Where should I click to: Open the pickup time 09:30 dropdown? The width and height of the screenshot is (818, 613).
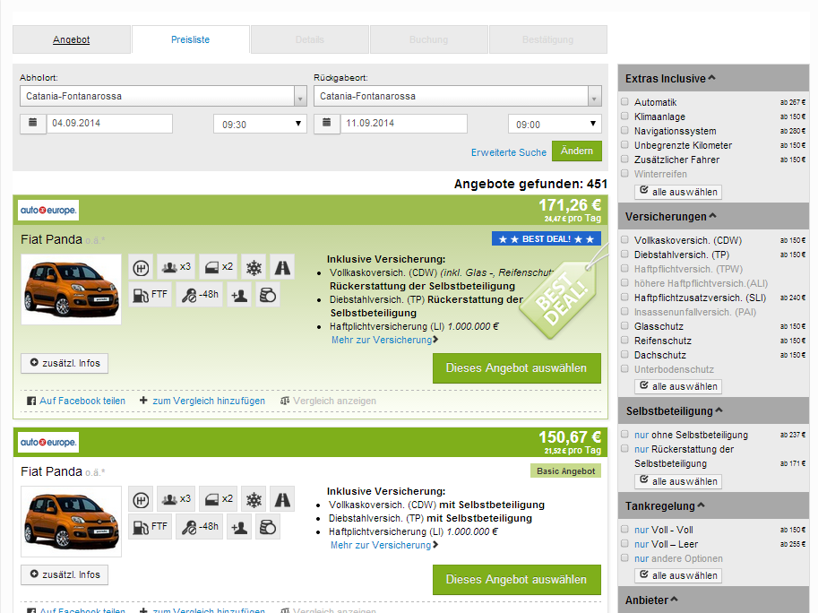point(261,125)
